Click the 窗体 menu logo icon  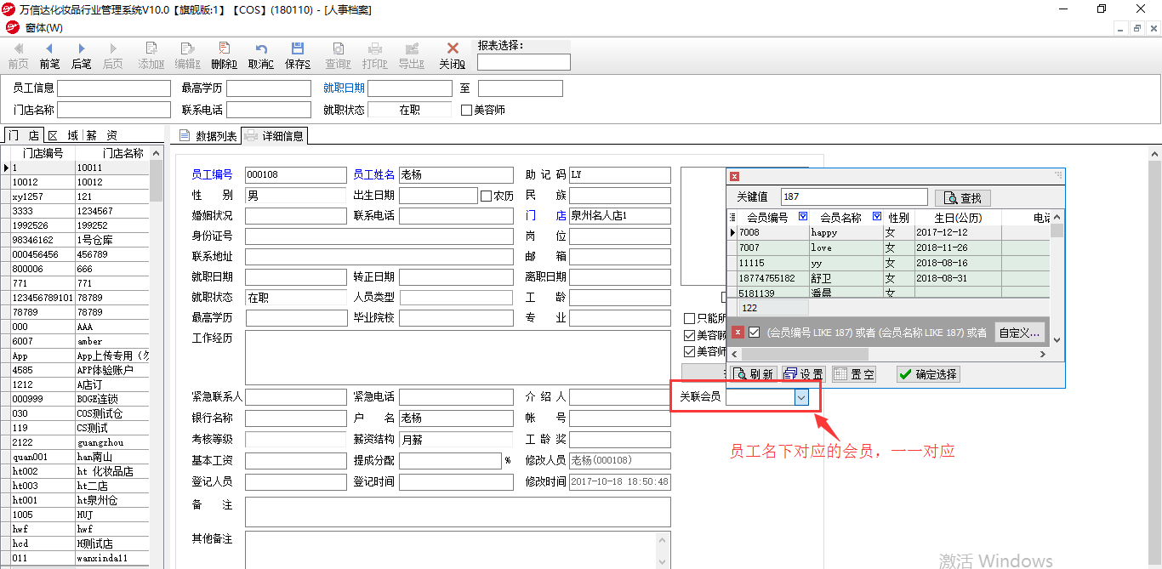[x=12, y=27]
